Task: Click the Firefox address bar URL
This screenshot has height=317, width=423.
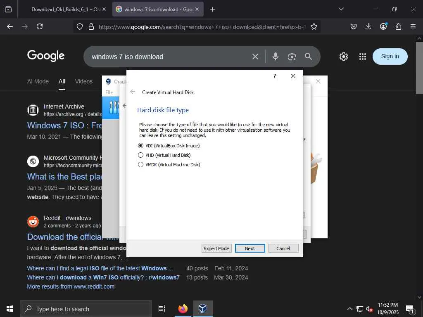Action: (202, 27)
